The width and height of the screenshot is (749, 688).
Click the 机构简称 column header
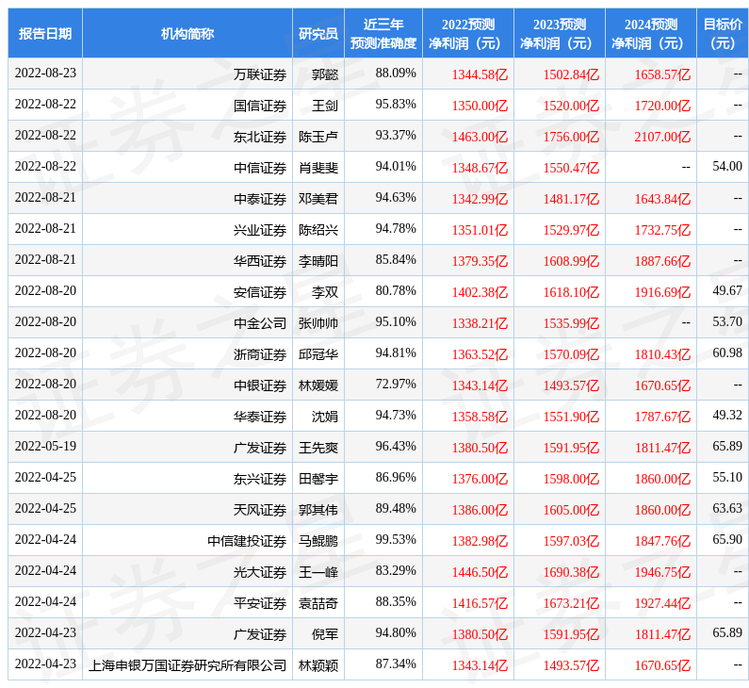tap(187, 33)
